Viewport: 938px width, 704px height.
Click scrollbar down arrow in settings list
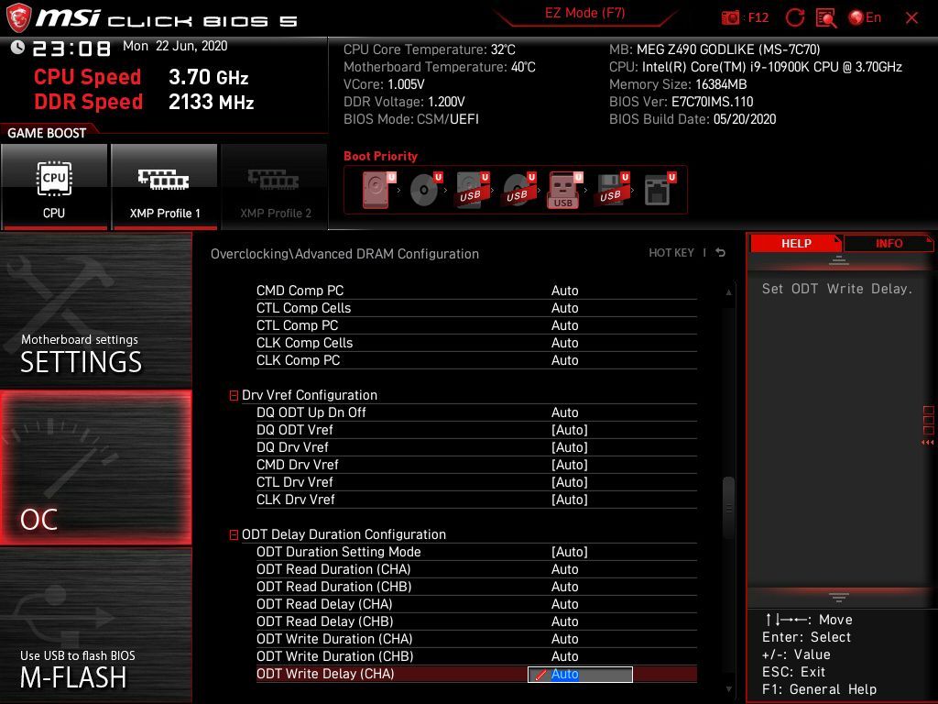tap(728, 689)
